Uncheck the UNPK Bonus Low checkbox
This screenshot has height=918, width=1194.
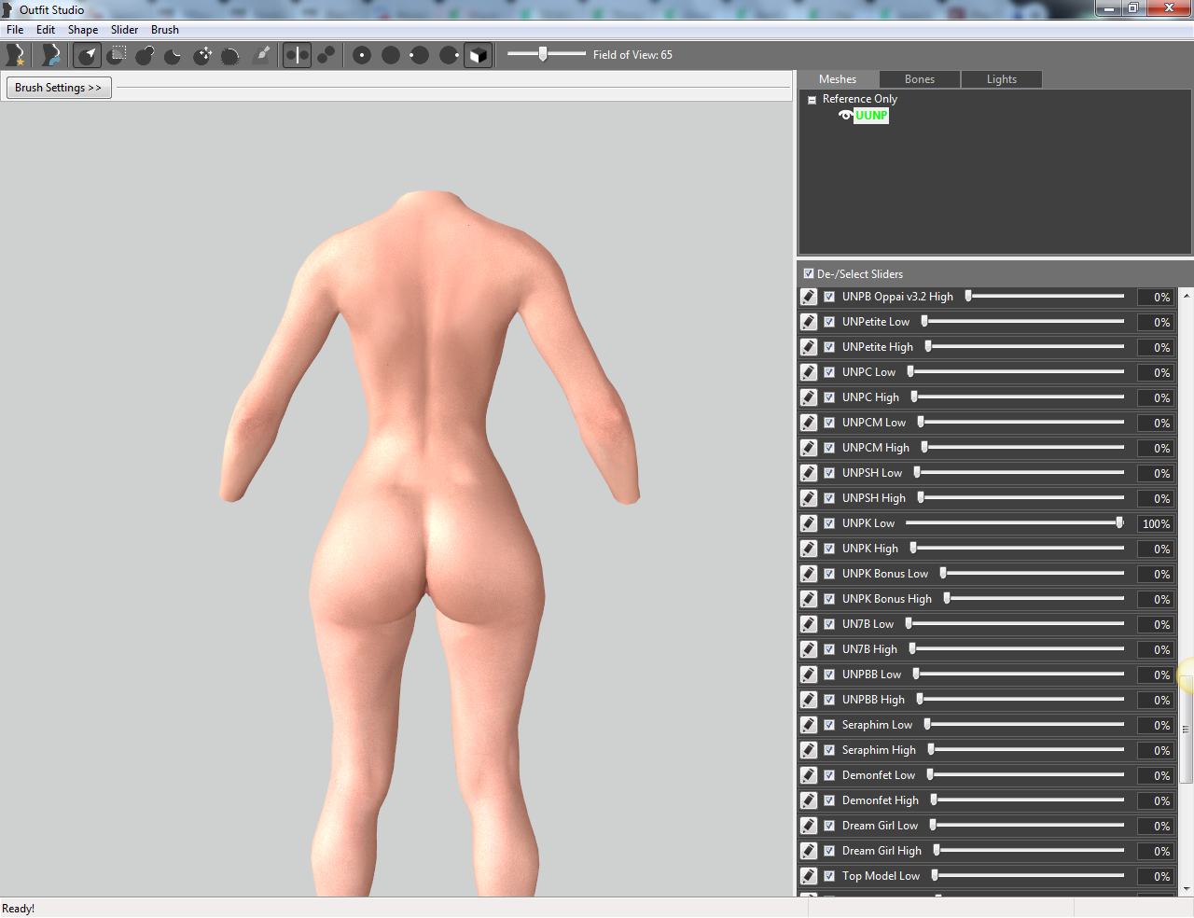[829, 574]
